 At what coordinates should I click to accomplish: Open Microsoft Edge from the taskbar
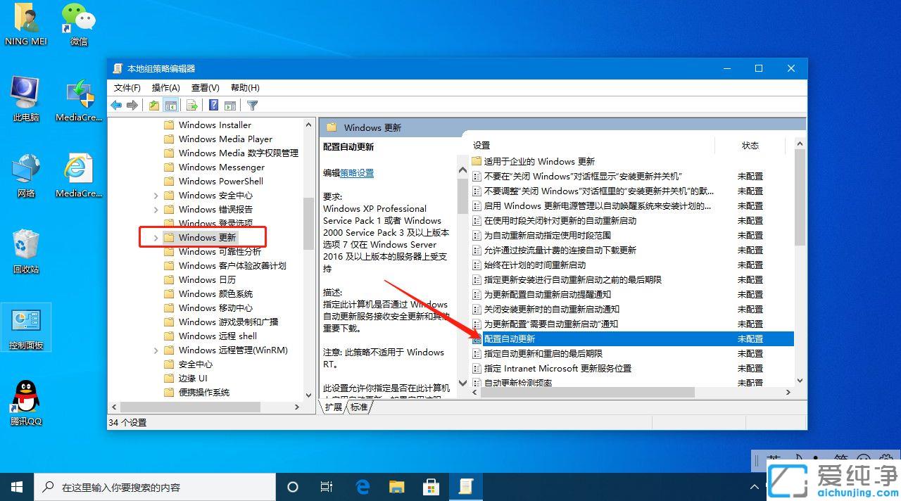point(363,486)
